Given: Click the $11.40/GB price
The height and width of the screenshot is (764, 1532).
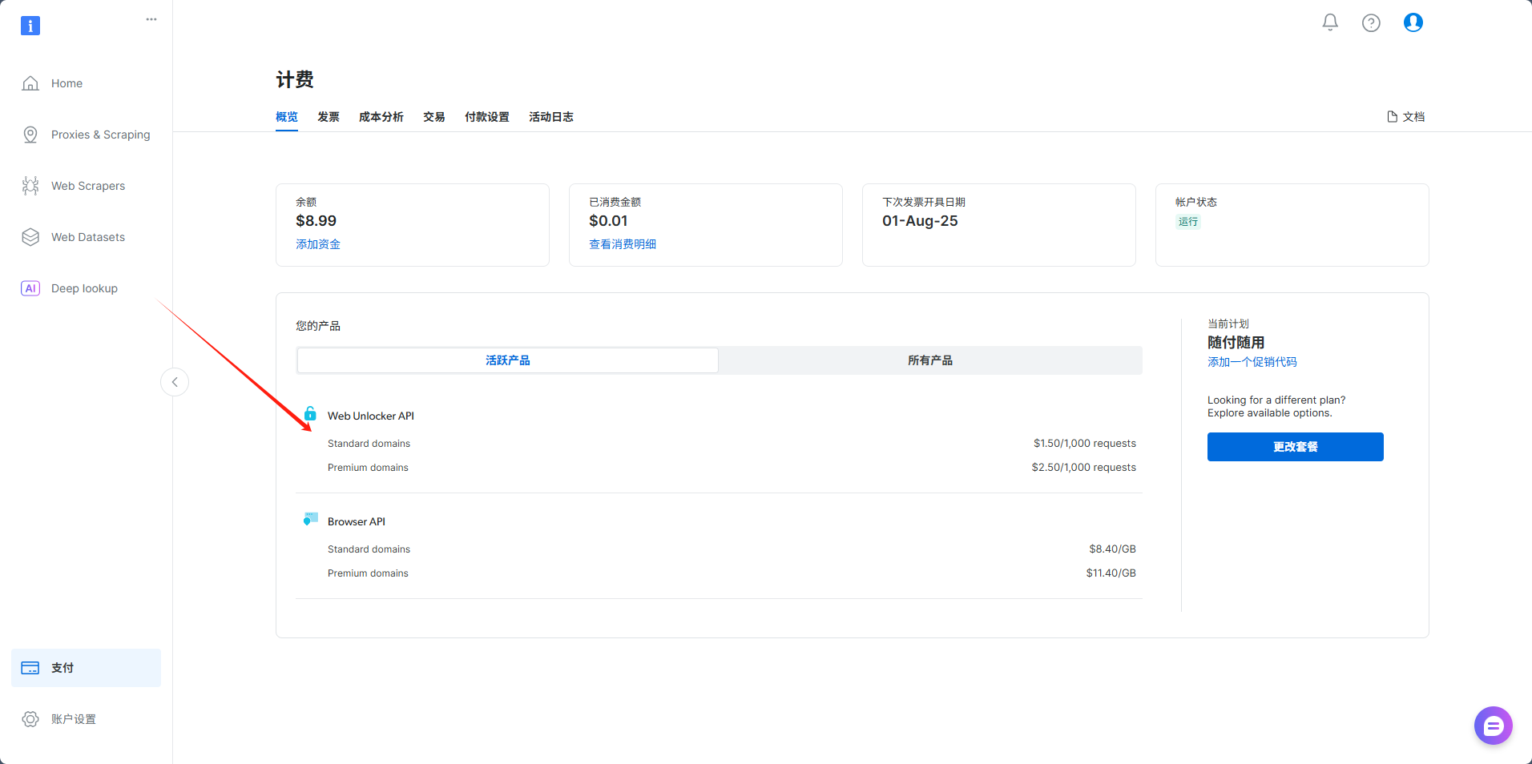Looking at the screenshot, I should tap(1111, 573).
